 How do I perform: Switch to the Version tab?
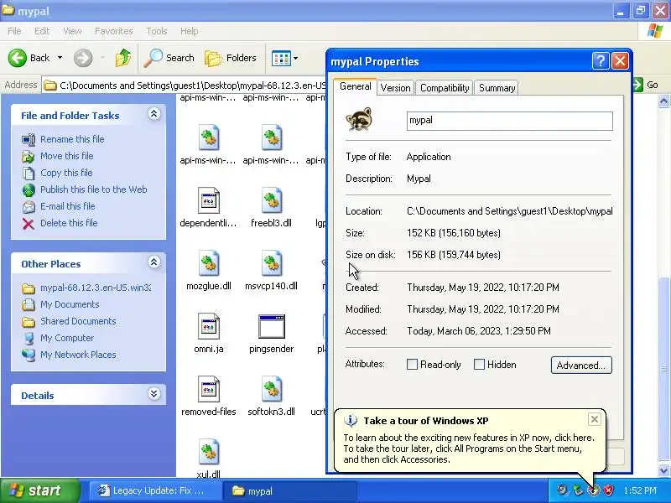(395, 88)
